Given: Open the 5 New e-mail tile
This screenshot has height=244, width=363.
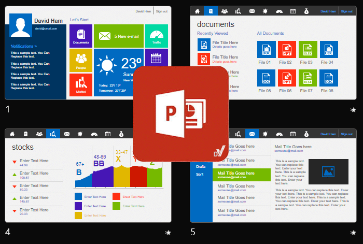Looking at the screenshot, I should 118,36.
